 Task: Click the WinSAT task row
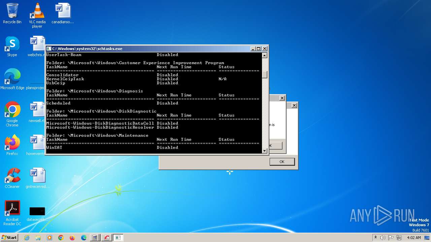coord(112,148)
